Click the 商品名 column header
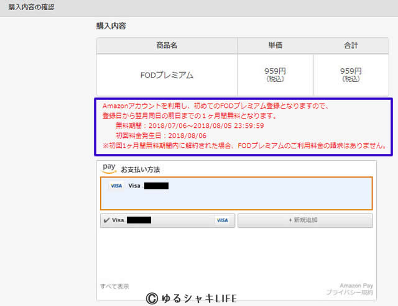 167,45
